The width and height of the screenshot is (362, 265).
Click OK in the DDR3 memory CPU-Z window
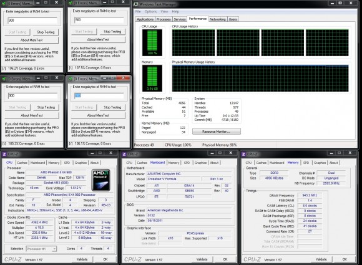[x=345, y=259]
